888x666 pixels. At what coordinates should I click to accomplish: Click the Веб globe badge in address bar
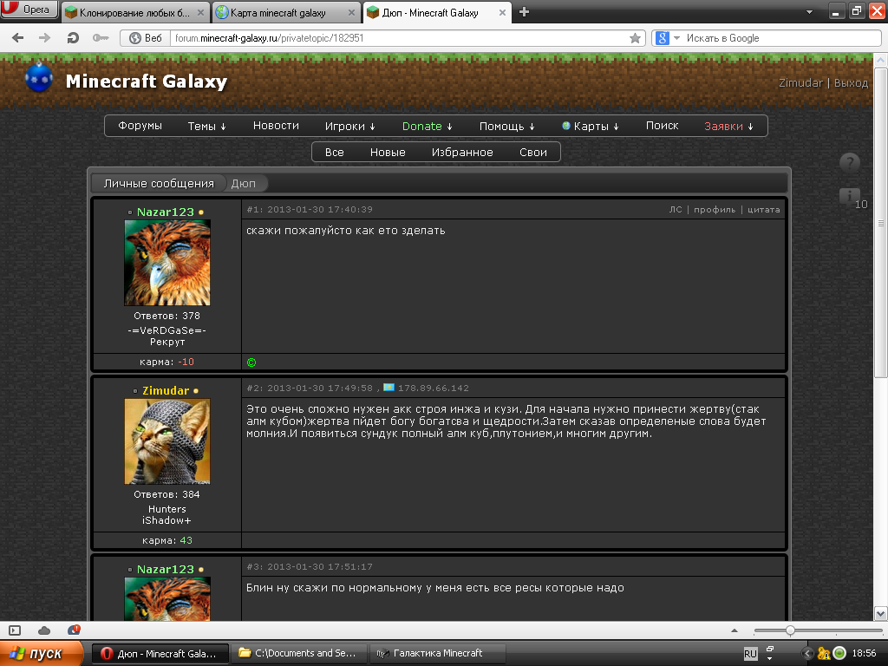coord(146,38)
